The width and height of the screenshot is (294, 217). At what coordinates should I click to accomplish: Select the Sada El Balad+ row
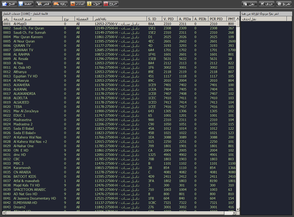tap(119, 133)
